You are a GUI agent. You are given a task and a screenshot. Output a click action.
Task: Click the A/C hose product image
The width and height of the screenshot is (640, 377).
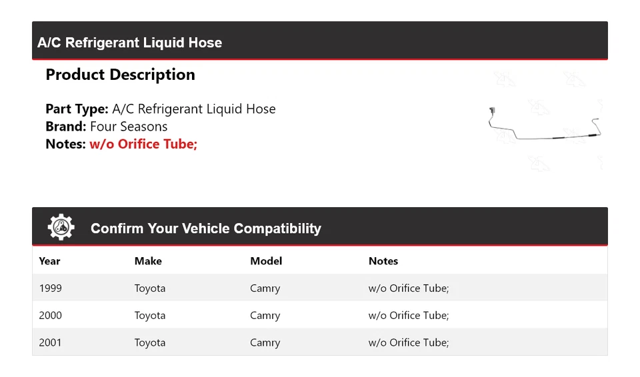545,124
